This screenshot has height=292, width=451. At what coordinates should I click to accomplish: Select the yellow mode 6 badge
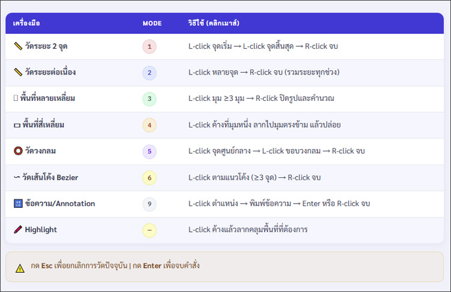click(149, 178)
